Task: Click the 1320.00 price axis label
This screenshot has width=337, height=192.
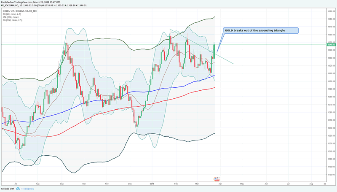Action: coord(331,66)
